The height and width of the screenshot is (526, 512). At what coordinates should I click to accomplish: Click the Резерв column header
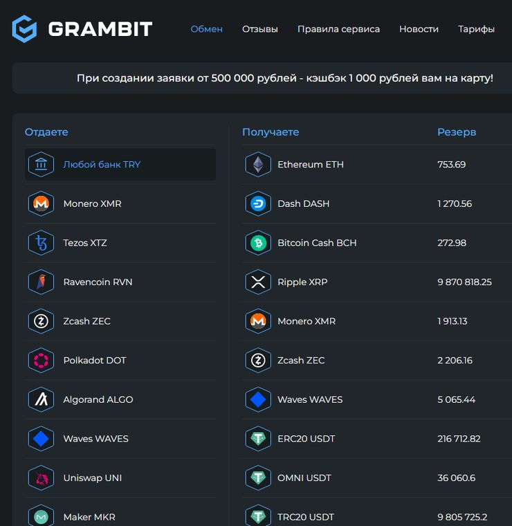coord(457,132)
